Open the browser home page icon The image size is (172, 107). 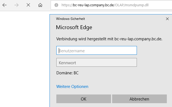coord(40,5)
